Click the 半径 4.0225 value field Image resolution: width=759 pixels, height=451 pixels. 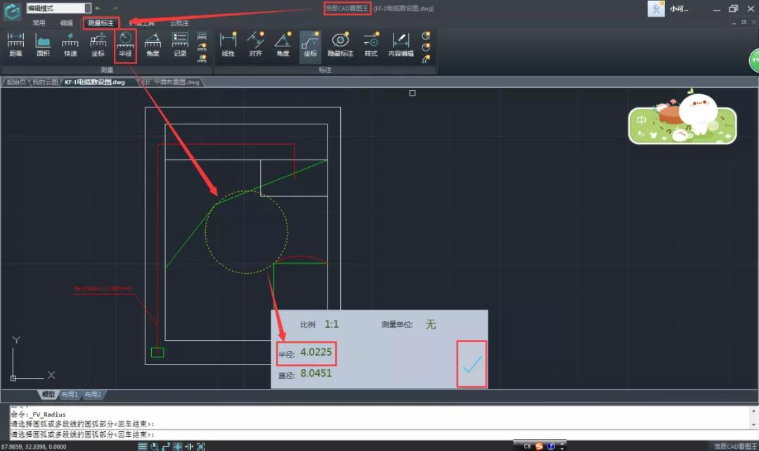tap(306, 353)
